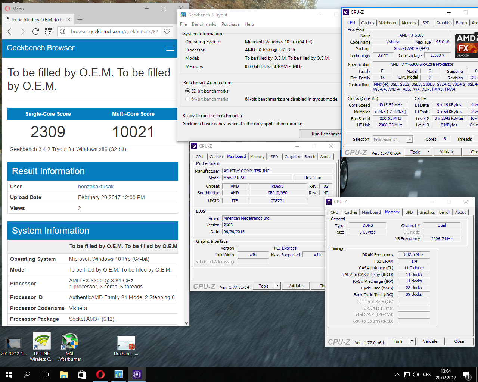The image size is (478, 382).
Task: Bookmark page with heart icon
Action: tap(167, 32)
